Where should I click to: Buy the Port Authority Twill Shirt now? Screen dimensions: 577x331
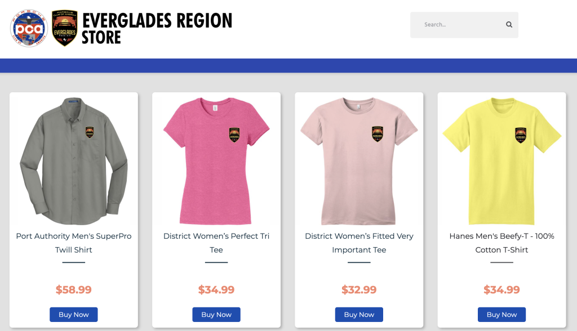coord(74,315)
